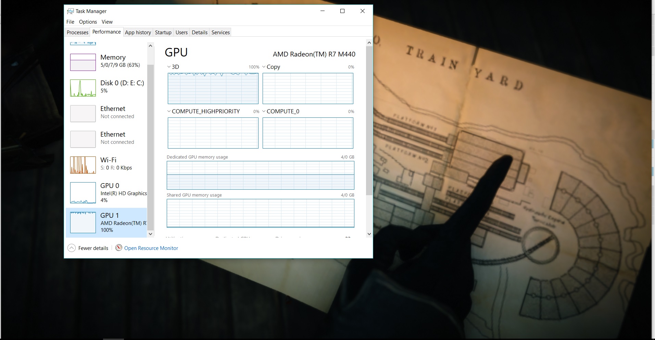Click the large 'GPU' heading
655x340 pixels.
pos(176,52)
